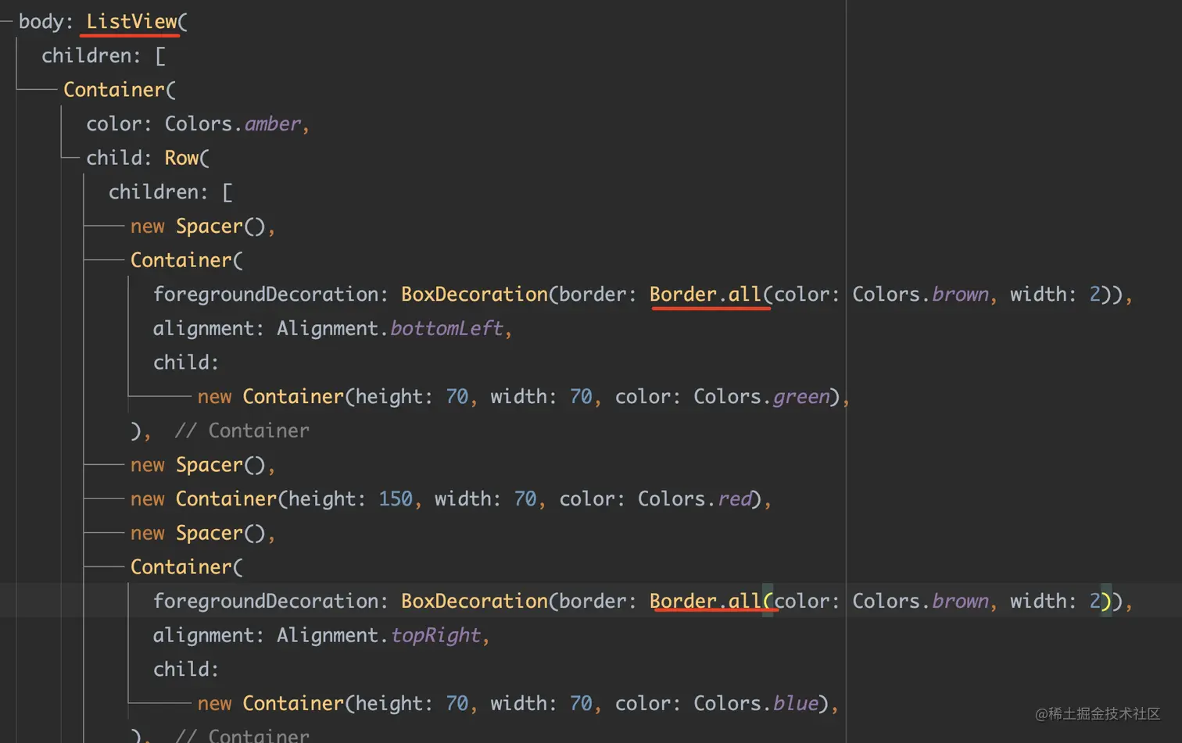
Task: Click '// Container' comment after green Container
Action: click(x=242, y=430)
